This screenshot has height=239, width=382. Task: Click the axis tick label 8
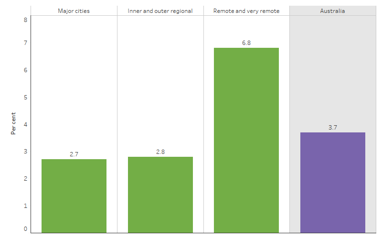point(26,20)
